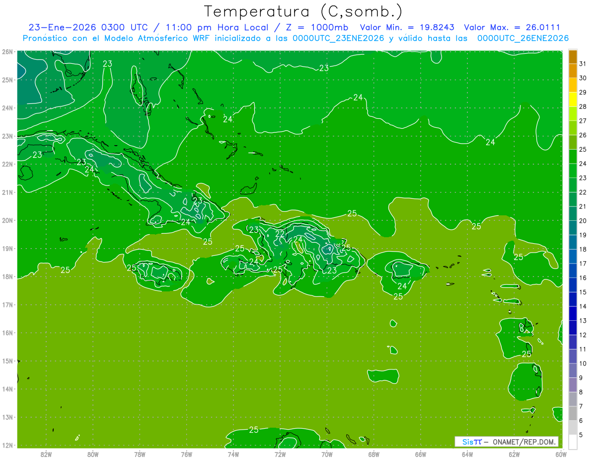Click the white bottom swatch of the color scale
This screenshot has height=461, width=596.
[x=573, y=442]
